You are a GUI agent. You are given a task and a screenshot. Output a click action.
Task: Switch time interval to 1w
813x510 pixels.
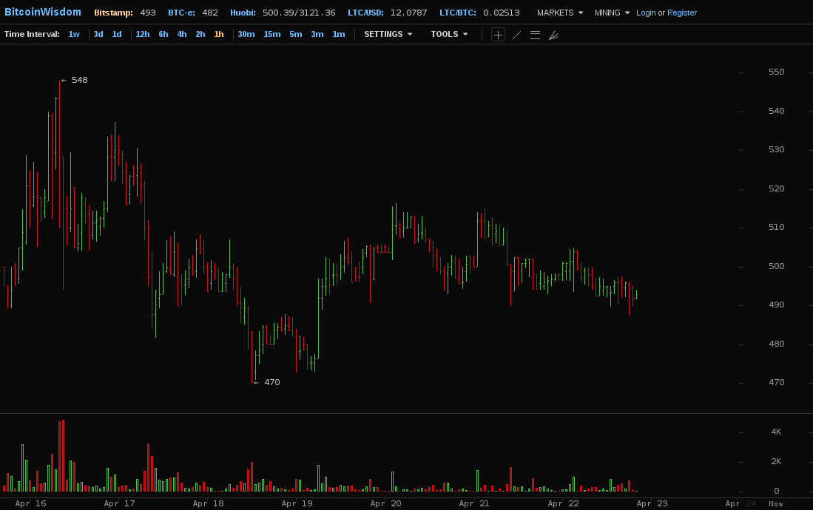[x=74, y=34]
